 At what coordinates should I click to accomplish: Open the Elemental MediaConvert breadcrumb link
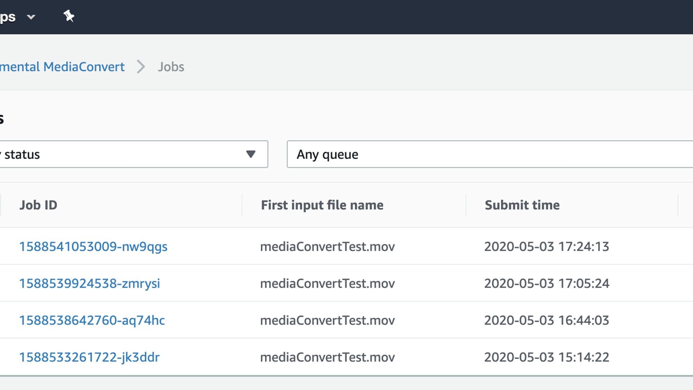click(62, 67)
